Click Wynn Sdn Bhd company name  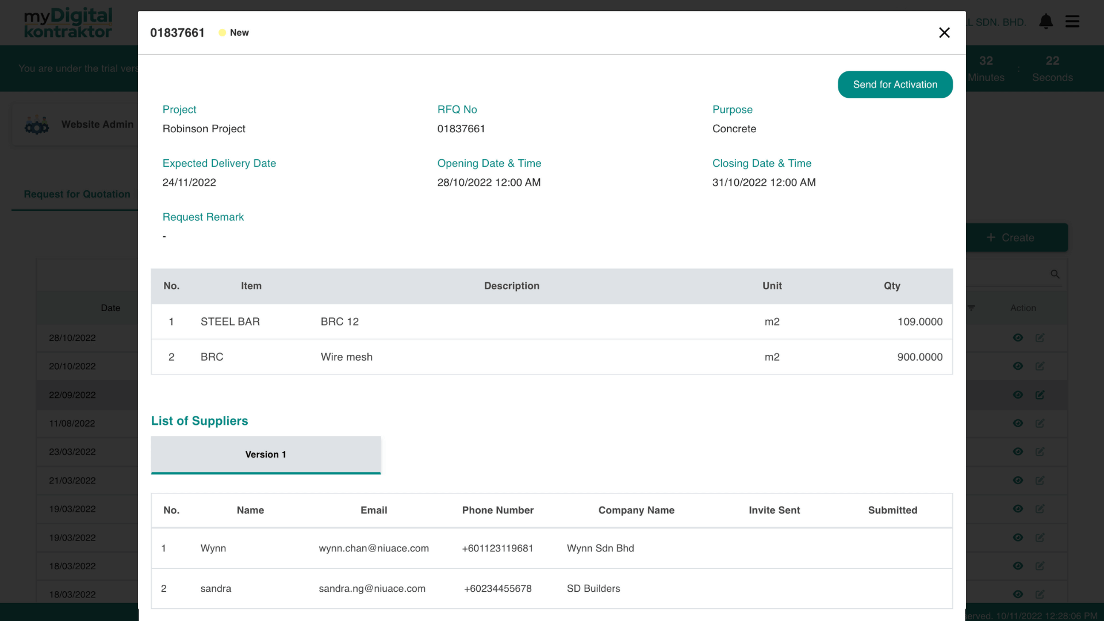[600, 549]
